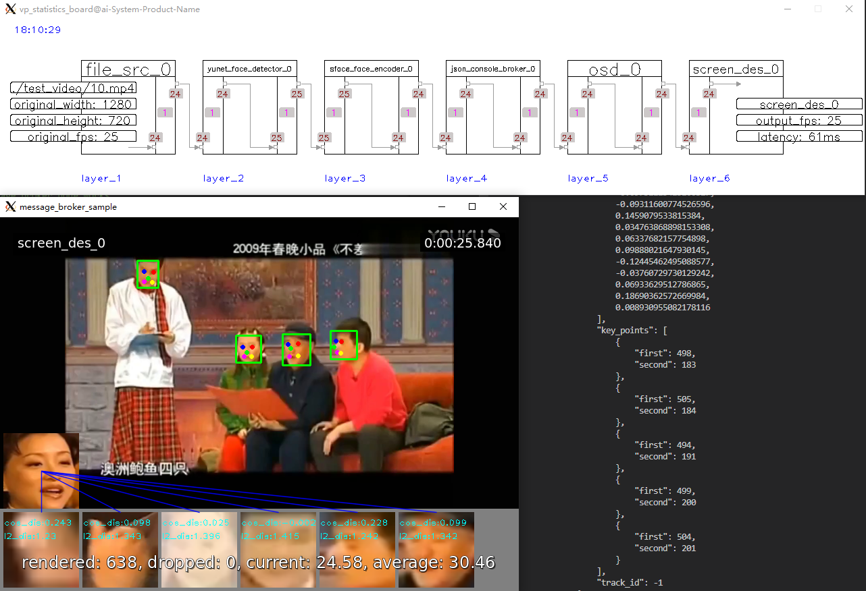Click the "second": 184 line in JSON
The height and width of the screenshot is (591, 866).
tap(665, 410)
